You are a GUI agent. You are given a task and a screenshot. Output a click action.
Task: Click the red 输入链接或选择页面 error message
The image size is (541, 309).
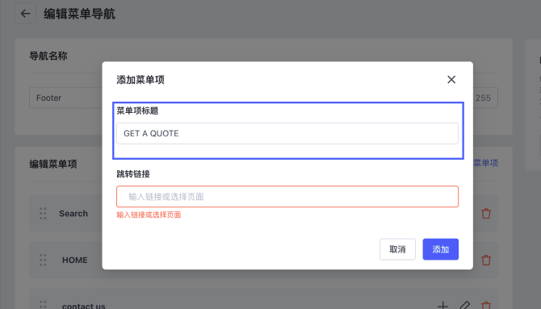(149, 215)
